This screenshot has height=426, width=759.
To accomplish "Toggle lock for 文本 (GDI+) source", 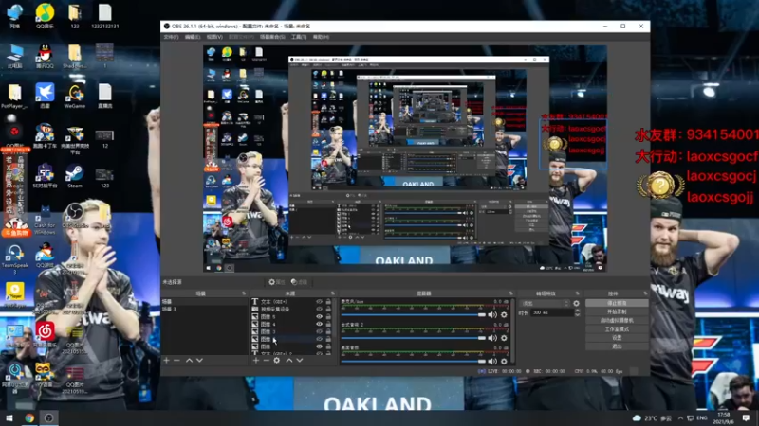I will tap(328, 301).
